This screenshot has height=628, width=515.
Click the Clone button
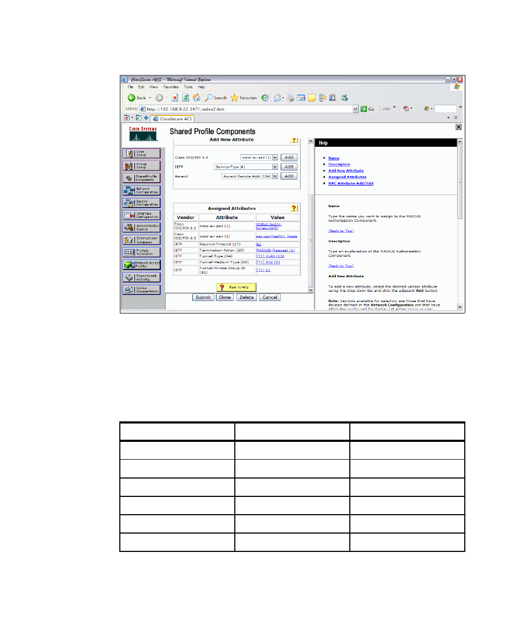(225, 298)
